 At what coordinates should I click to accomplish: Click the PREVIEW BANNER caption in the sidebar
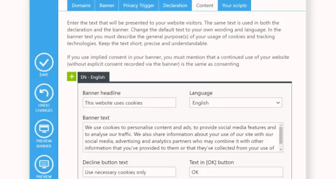44,143
